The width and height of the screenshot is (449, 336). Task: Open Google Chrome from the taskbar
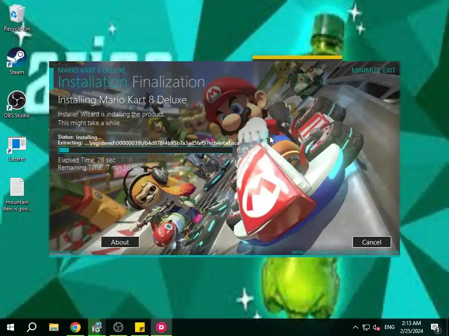coord(75,327)
